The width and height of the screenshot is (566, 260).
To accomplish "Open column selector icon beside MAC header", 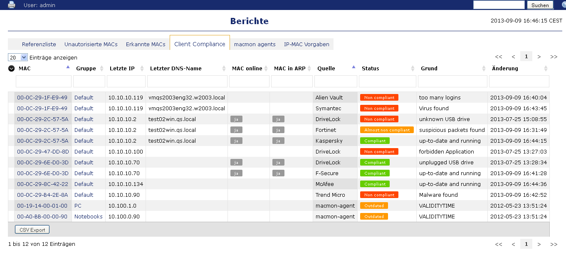I will pyautogui.click(x=12, y=69).
